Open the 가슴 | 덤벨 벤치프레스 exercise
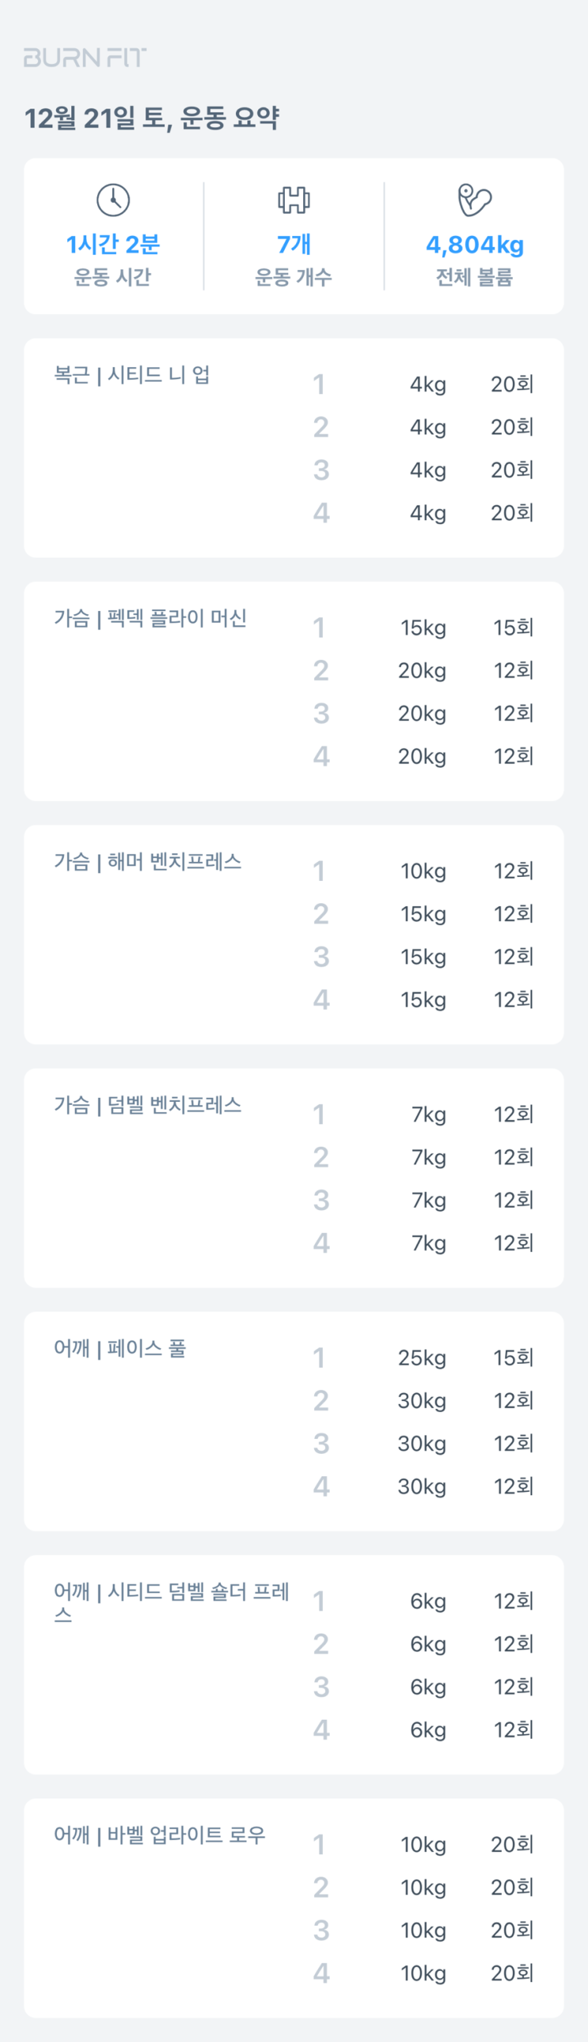The height and width of the screenshot is (2042, 588). coord(147,1104)
